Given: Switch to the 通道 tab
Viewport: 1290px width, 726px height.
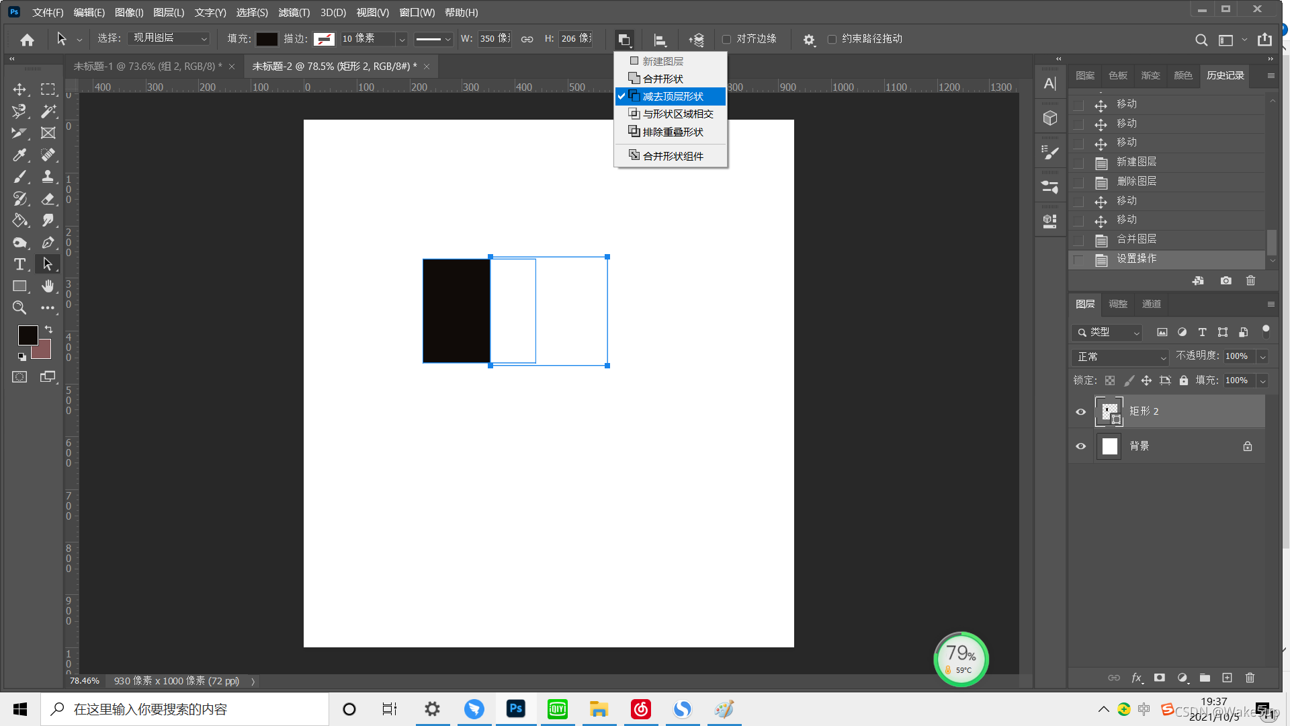Looking at the screenshot, I should [1151, 304].
